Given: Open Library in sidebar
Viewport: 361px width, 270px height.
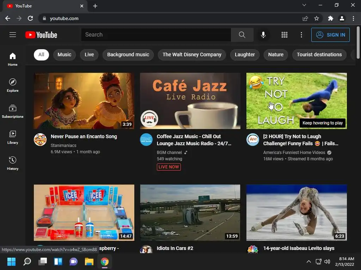Looking at the screenshot, I should (x=13, y=137).
